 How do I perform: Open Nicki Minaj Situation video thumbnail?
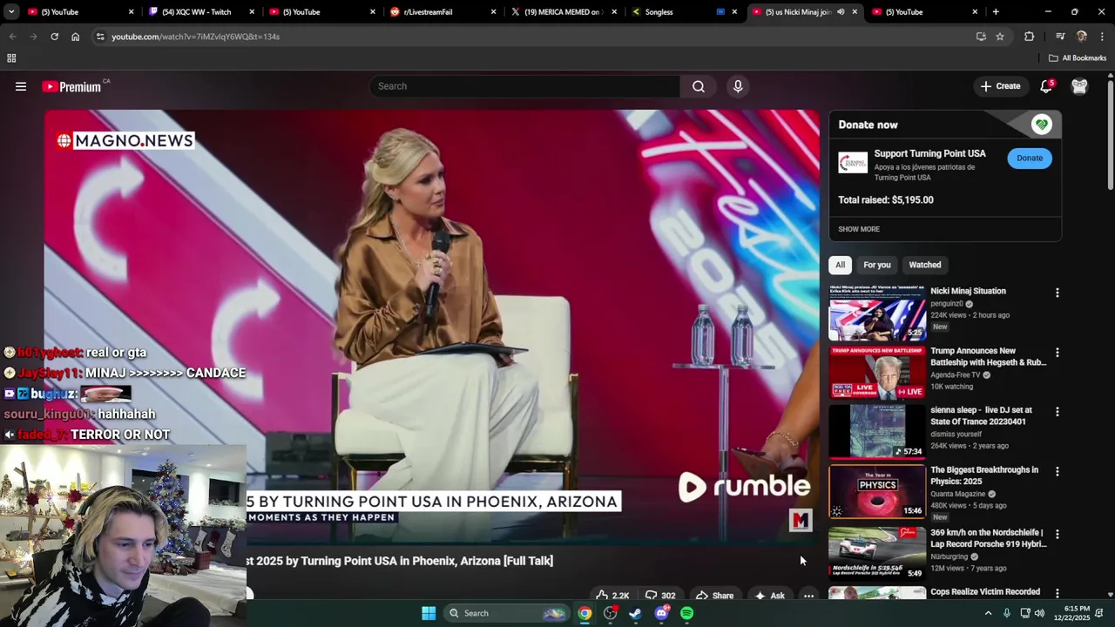click(x=877, y=312)
